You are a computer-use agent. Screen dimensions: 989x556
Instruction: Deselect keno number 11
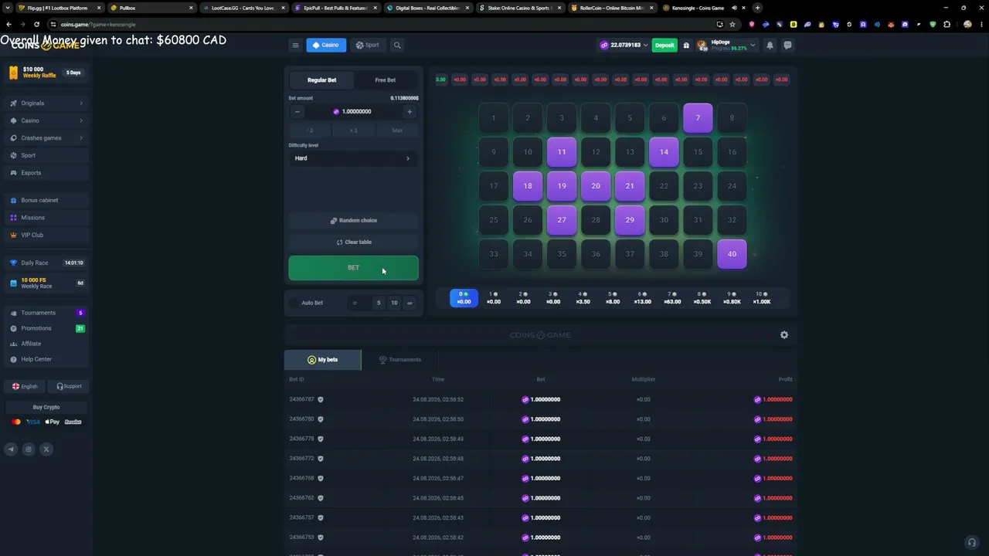562,152
